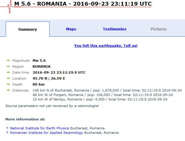The image size is (185, 141).
Task: Click the bullet icon before National Institute link
Action: (8, 128)
